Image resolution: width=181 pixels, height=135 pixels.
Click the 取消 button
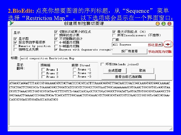click(x=142, y=70)
